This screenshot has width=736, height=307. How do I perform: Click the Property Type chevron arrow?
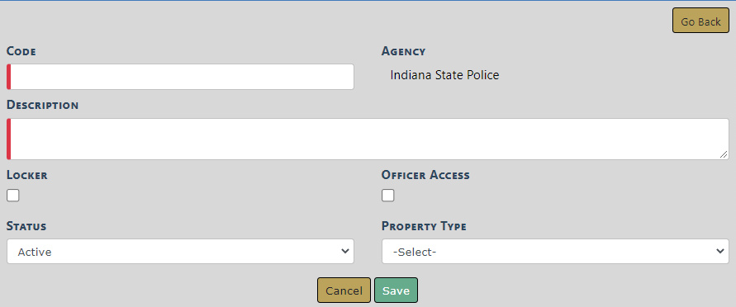pyautogui.click(x=720, y=251)
